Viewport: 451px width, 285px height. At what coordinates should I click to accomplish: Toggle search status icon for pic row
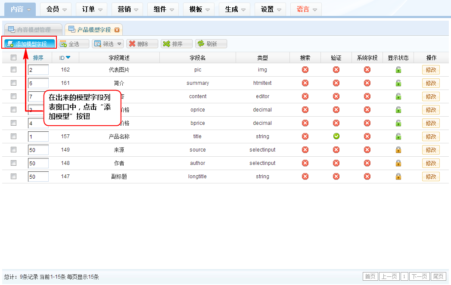(x=305, y=70)
